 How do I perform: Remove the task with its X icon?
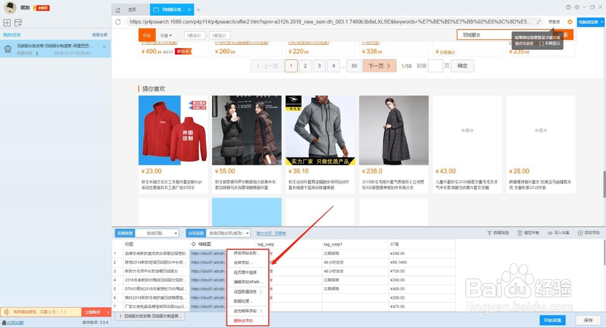click(x=104, y=47)
